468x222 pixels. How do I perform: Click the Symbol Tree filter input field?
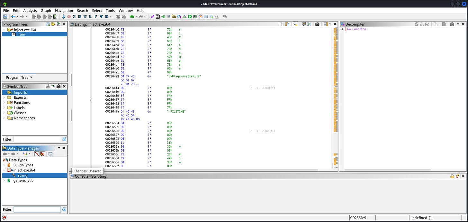37,139
